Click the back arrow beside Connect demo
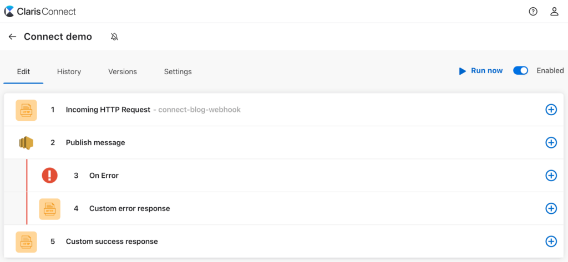This screenshot has width=568, height=262. tap(12, 37)
